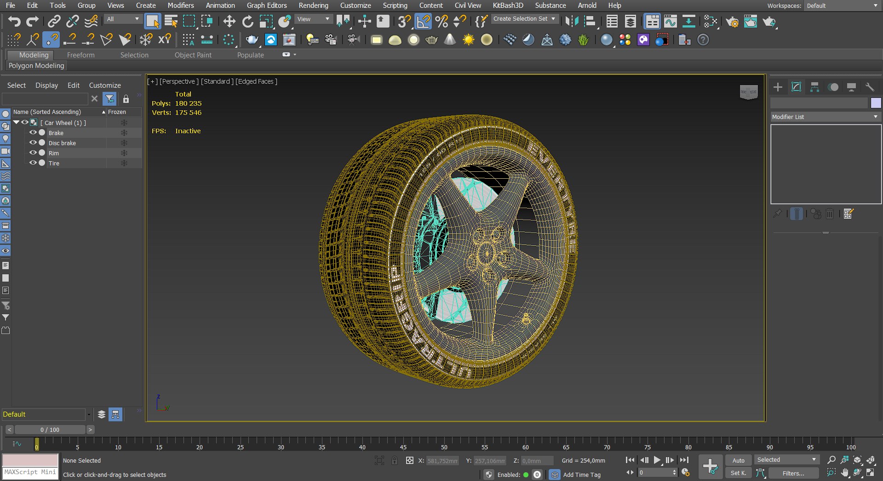Click Go to End playback button
Image resolution: width=883 pixels, height=481 pixels.
[x=684, y=460]
